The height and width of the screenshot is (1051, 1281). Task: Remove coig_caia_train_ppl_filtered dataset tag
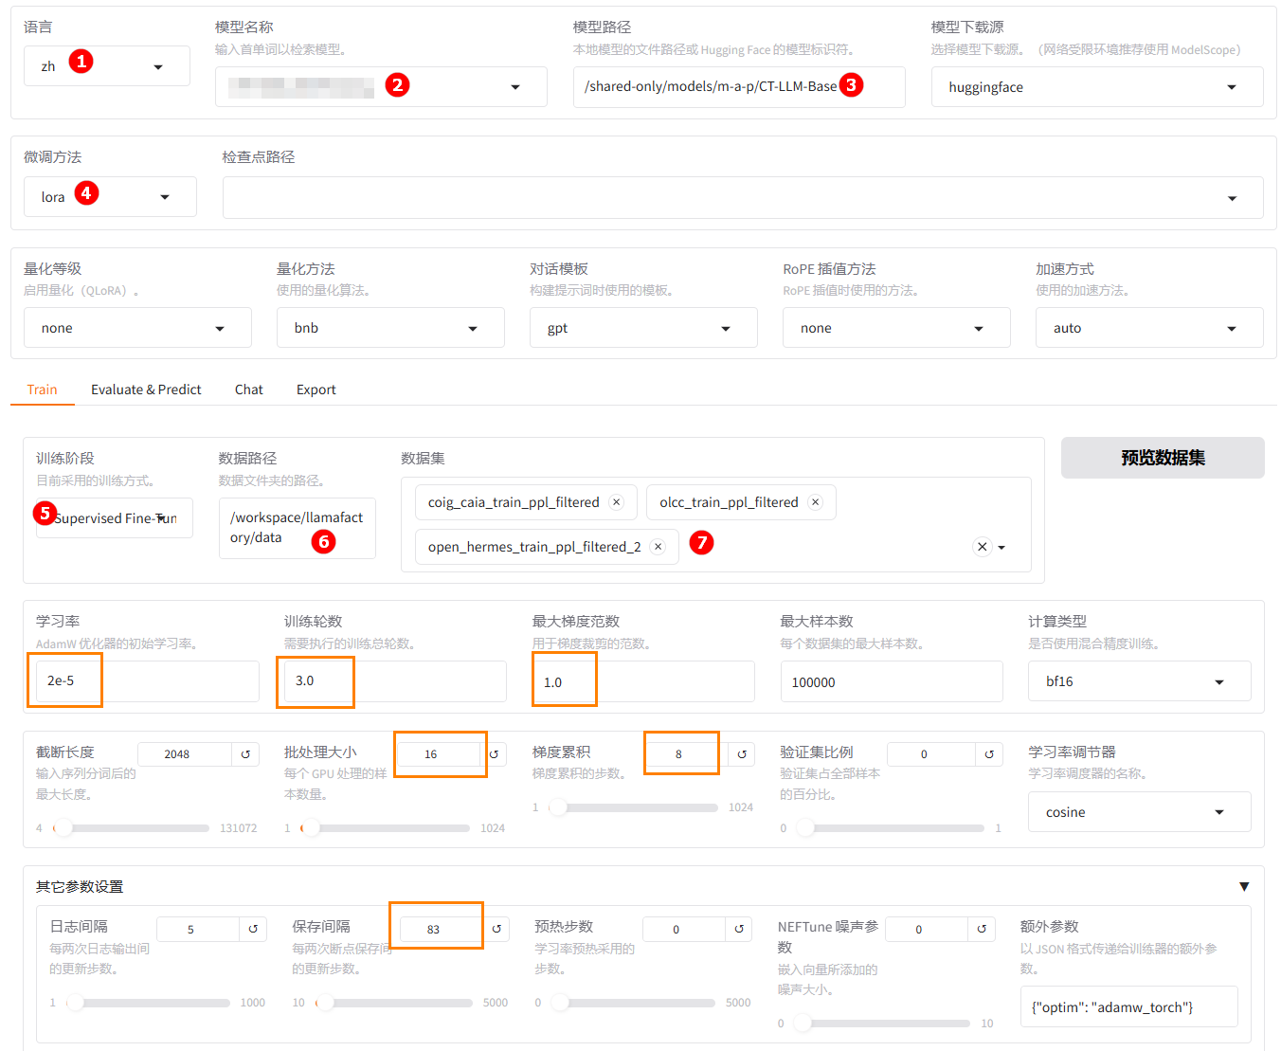pyautogui.click(x=617, y=502)
